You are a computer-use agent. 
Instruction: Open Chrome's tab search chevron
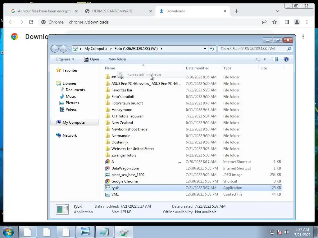click(x=277, y=11)
